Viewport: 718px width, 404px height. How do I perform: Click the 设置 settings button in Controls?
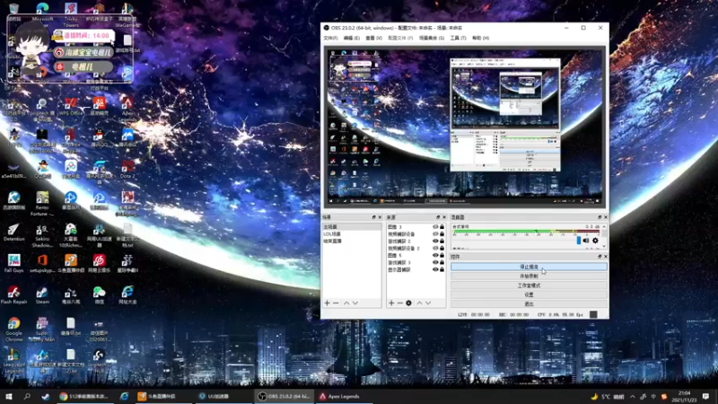pos(529,294)
